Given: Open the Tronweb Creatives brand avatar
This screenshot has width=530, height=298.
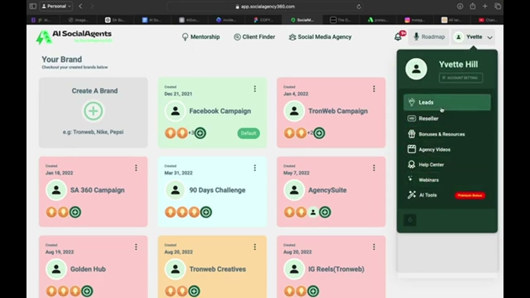Looking at the screenshot, I should click(175, 269).
